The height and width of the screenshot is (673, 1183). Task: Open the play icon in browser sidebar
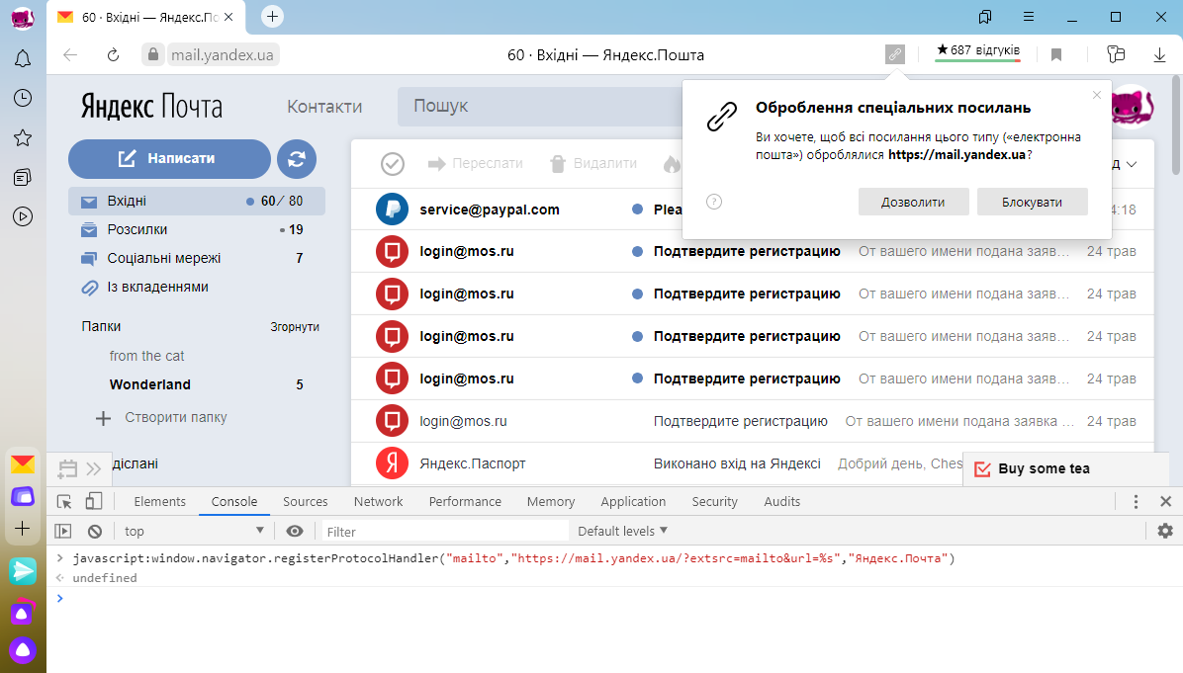click(x=23, y=217)
